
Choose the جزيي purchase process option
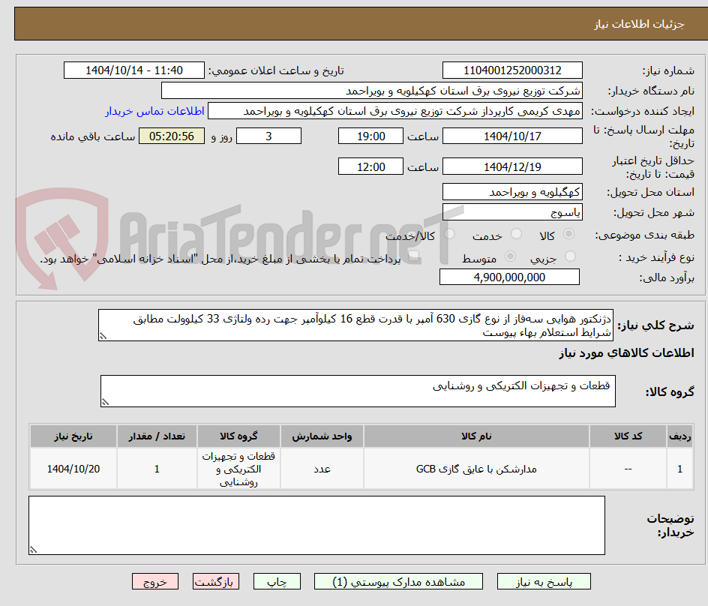pos(571,256)
